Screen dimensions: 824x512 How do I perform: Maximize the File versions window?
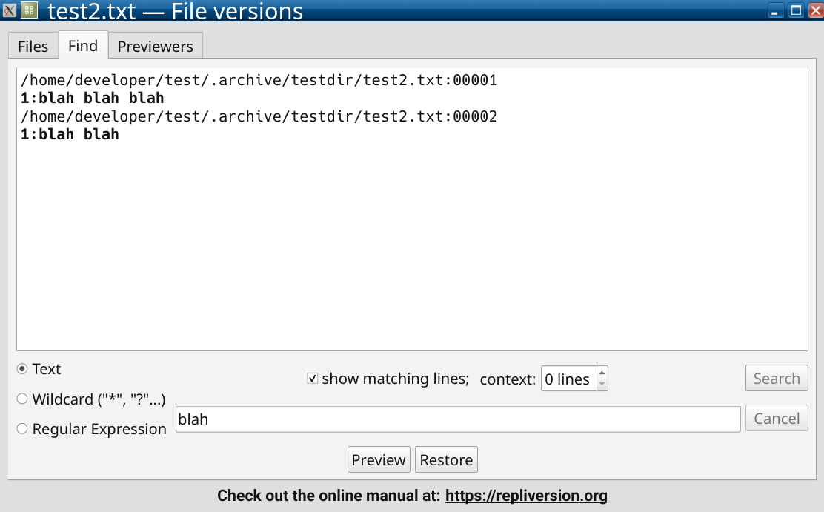click(x=796, y=10)
